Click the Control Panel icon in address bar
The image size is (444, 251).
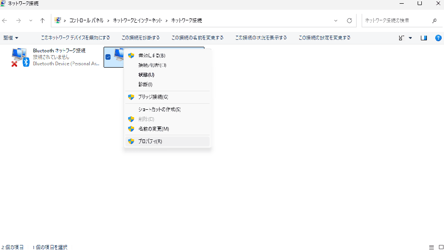(x=58, y=20)
